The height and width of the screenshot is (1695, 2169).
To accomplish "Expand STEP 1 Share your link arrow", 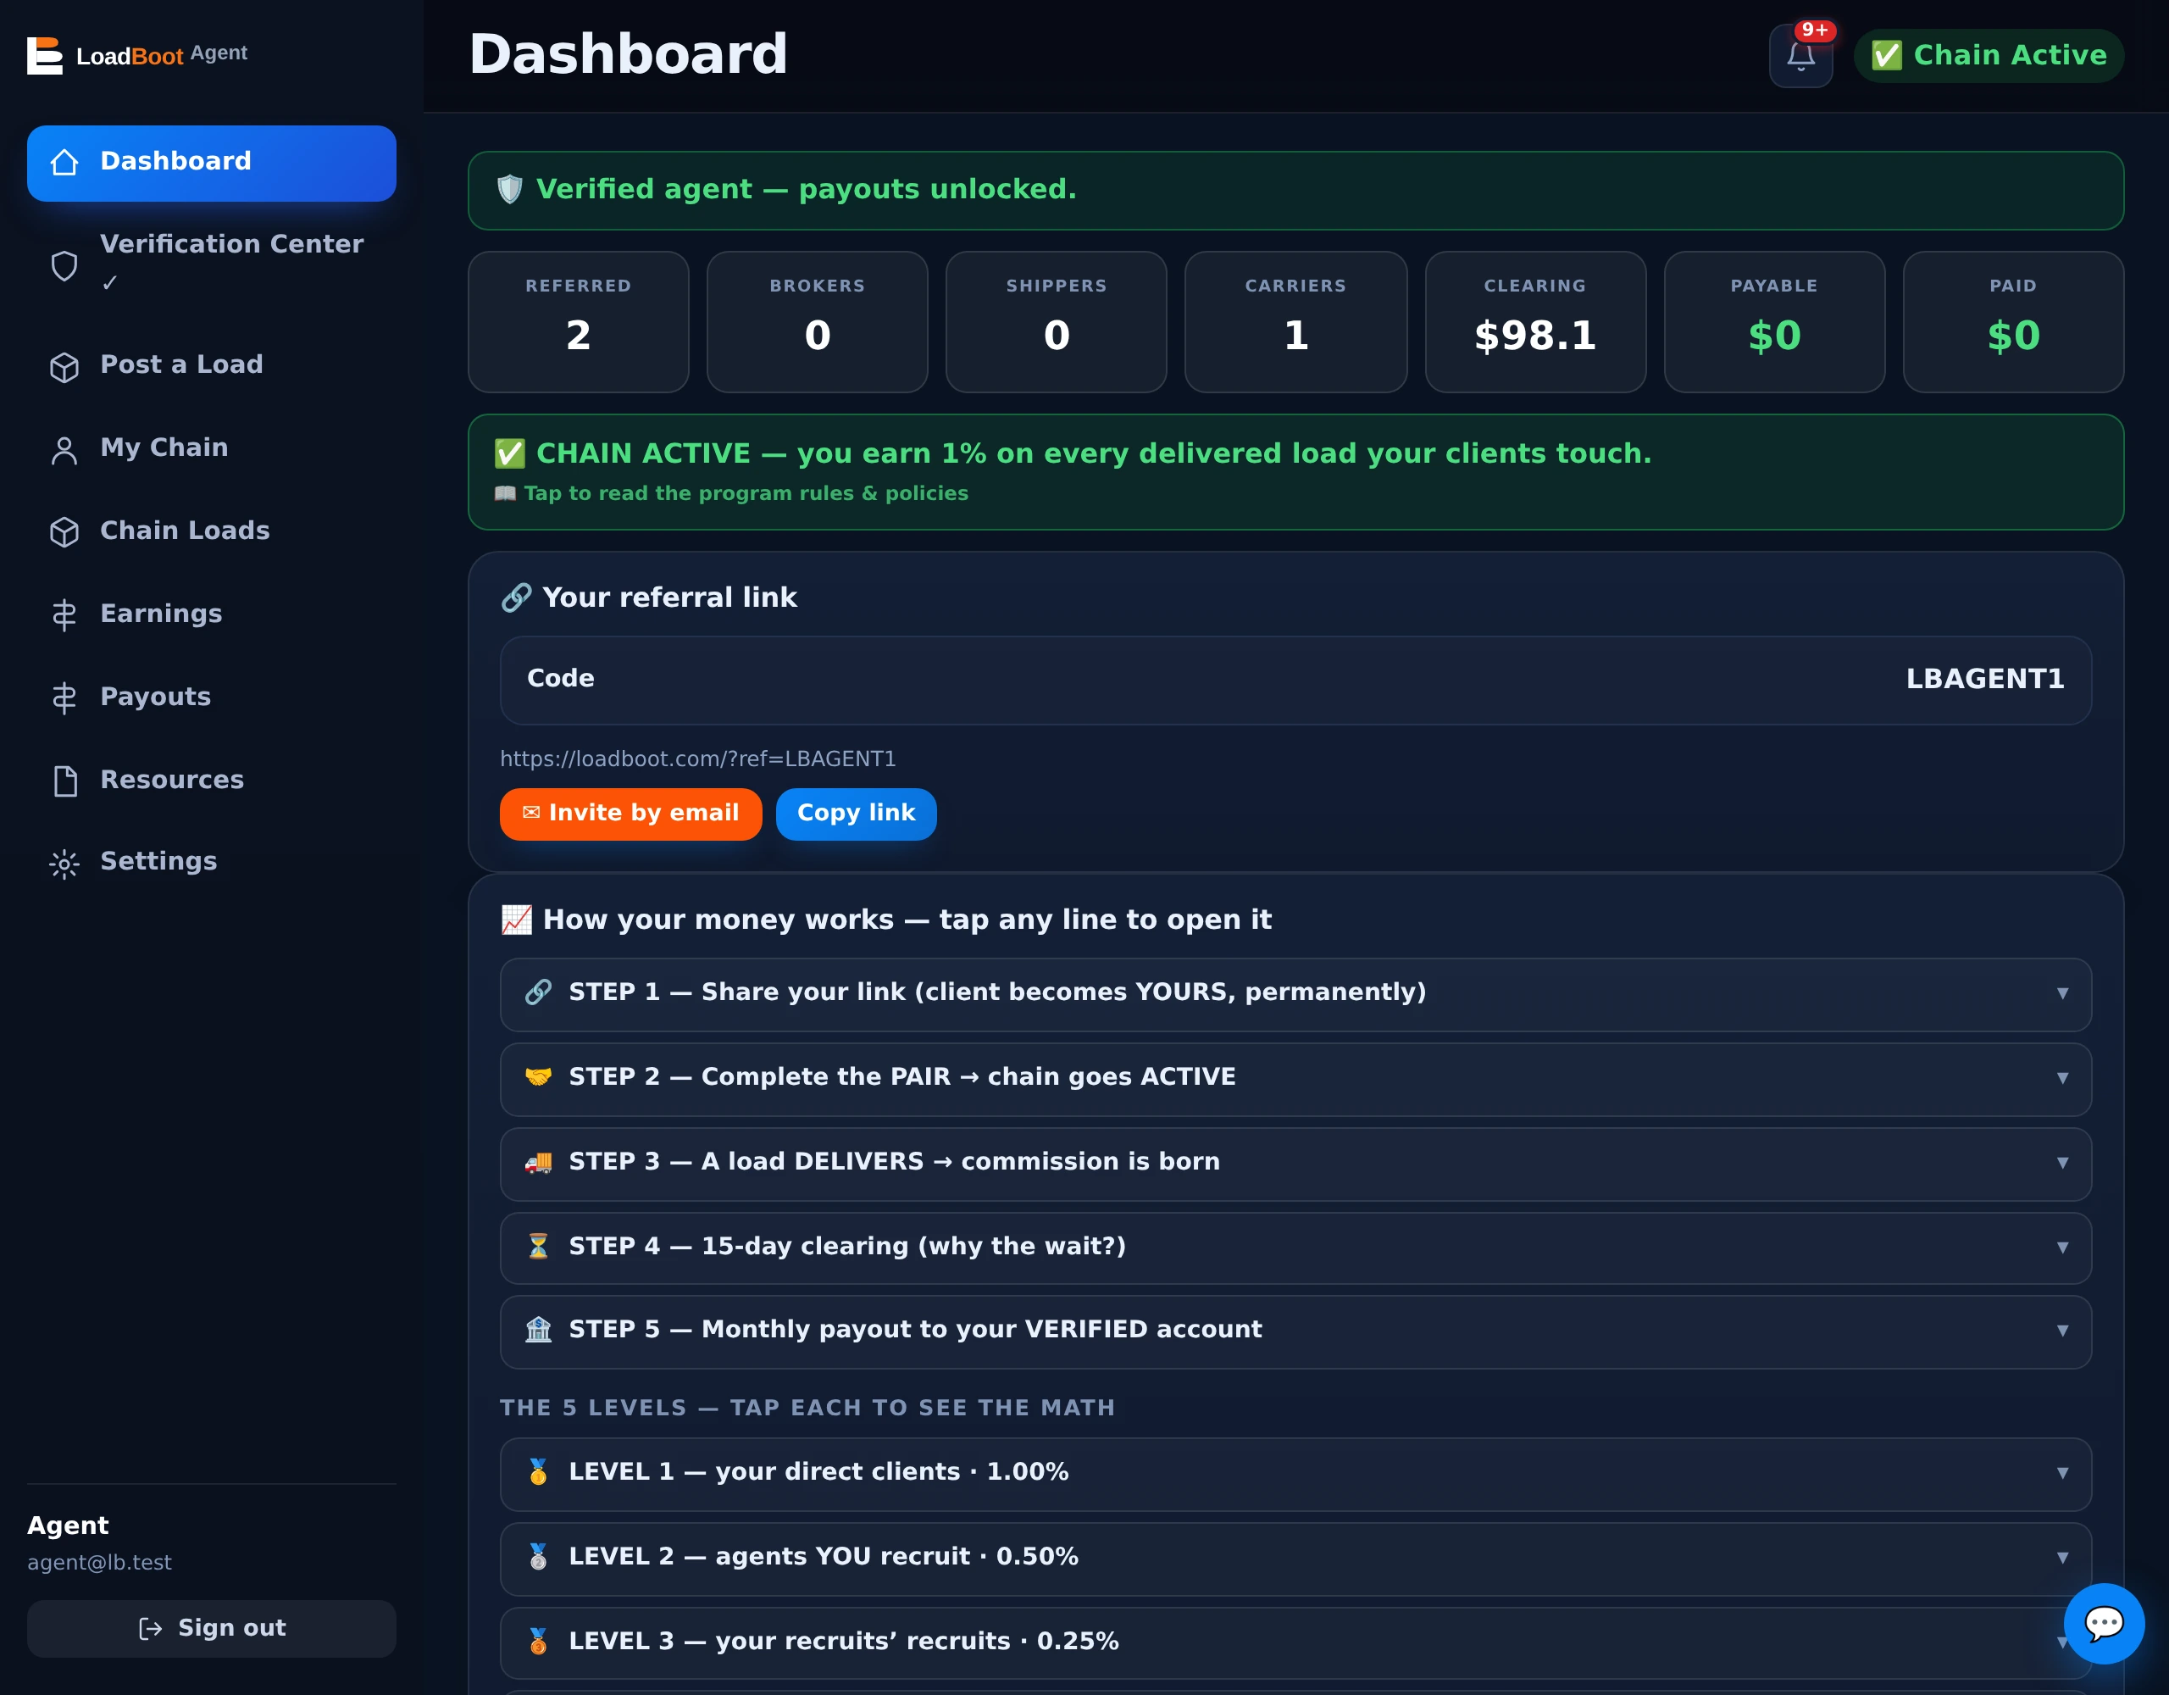I will (x=2063, y=993).
